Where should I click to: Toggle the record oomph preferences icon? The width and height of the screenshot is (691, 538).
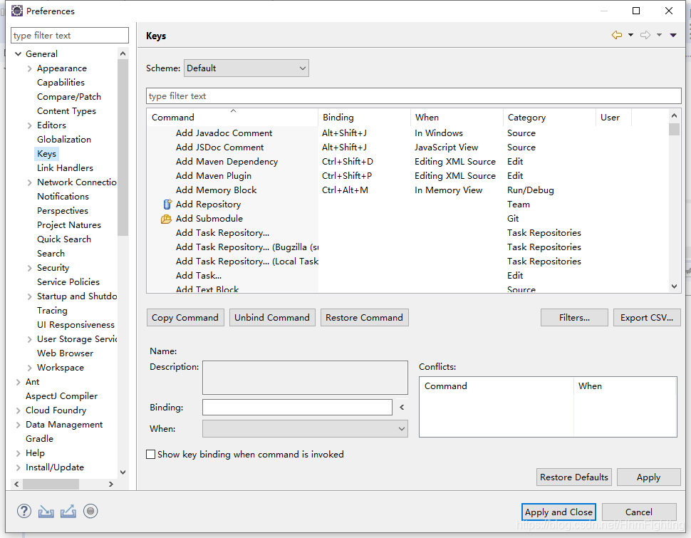coord(90,511)
